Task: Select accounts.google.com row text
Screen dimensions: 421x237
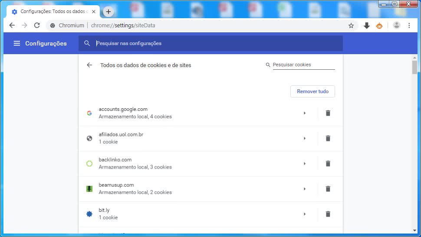Action: (123, 109)
